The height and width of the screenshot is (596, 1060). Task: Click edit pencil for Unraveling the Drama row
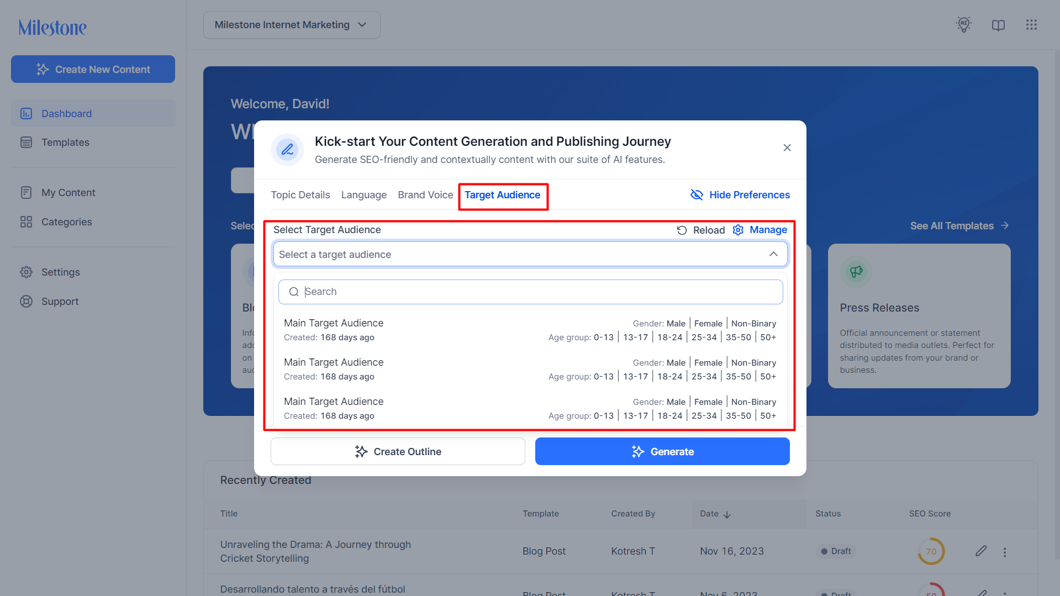coord(981,551)
